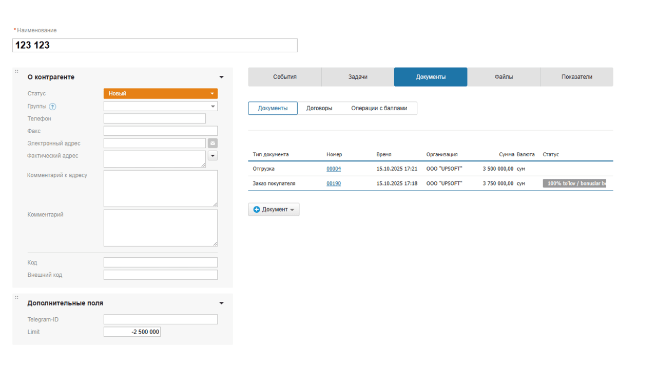Image resolution: width=657 pixels, height=369 pixels.
Task: Collapse the Дополнительные поля section
Action: point(221,303)
